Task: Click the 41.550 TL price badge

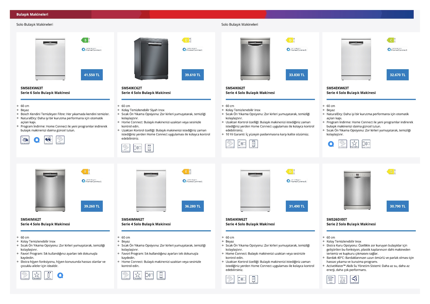Action: (x=92, y=75)
